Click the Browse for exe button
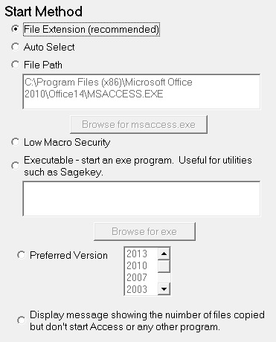This screenshot has height=342, width=276. (x=144, y=231)
